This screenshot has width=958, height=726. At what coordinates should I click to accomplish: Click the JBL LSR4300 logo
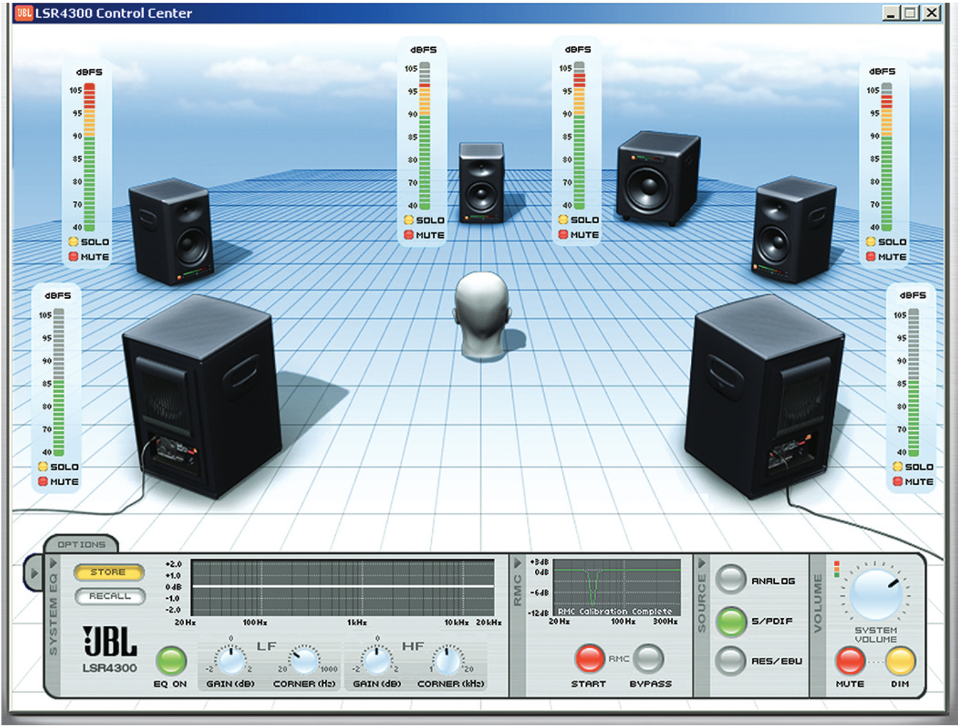tap(110, 649)
